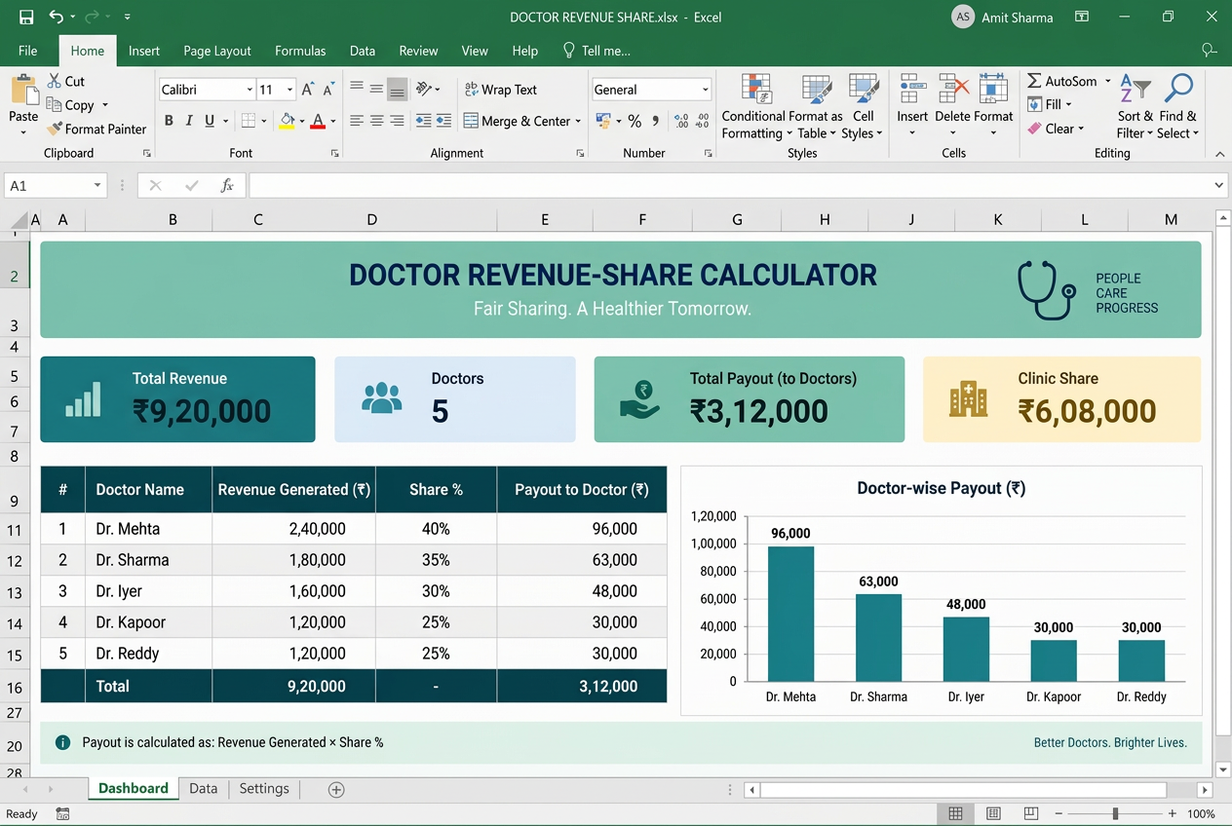Screen dimensions: 1232x826
Task: Switch to the Insert ribbon tab
Action: [144, 51]
